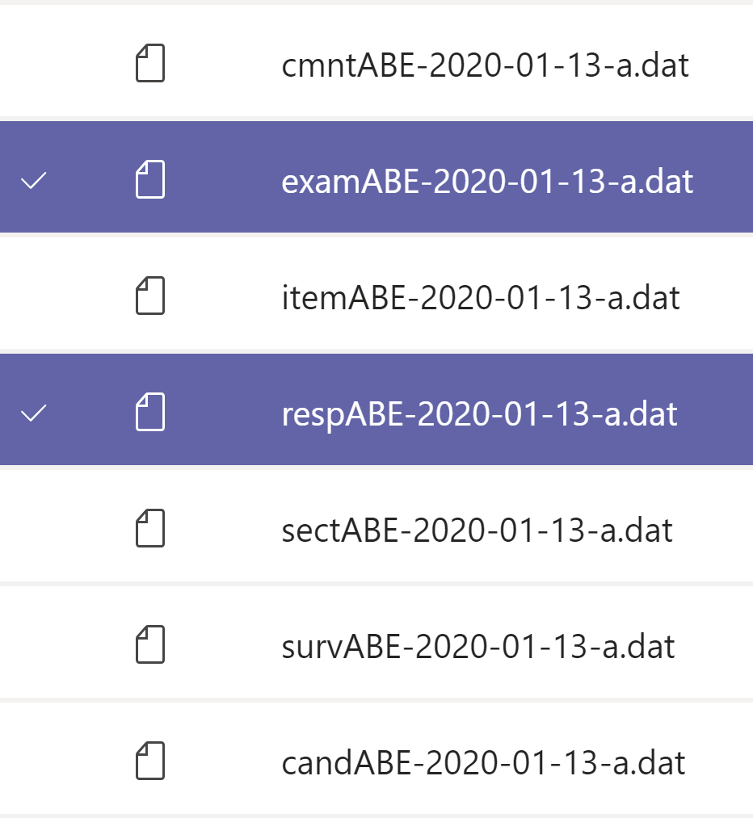Open the sectABE-2020-01-13-a.dat file name
The image size is (753, 818).
coord(477,530)
